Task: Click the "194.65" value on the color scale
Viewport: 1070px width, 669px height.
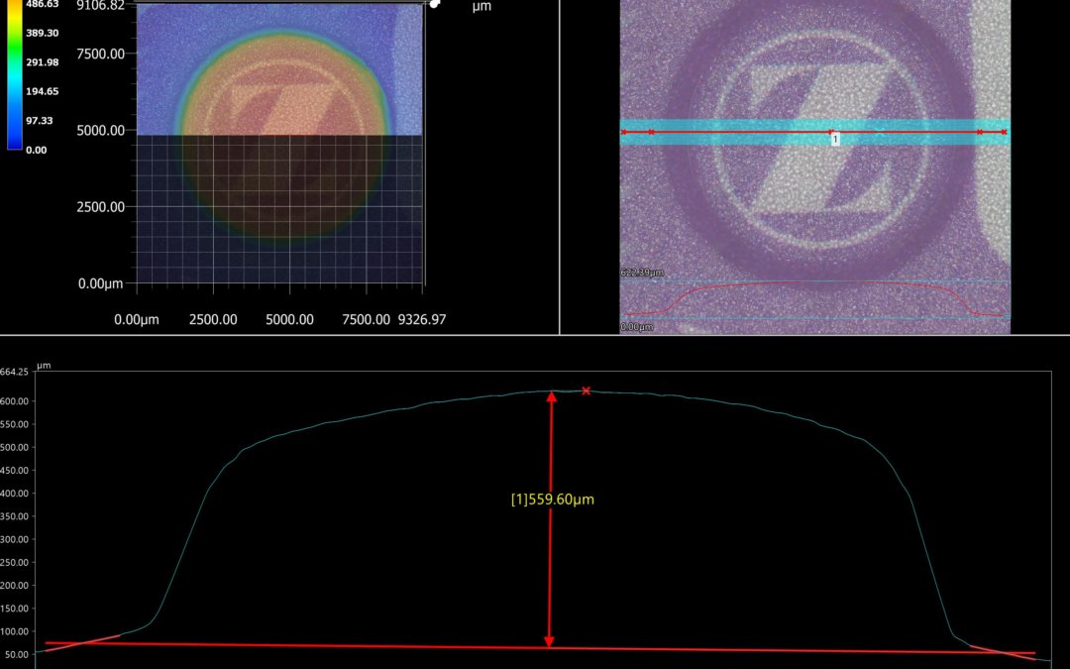Action: [43, 91]
